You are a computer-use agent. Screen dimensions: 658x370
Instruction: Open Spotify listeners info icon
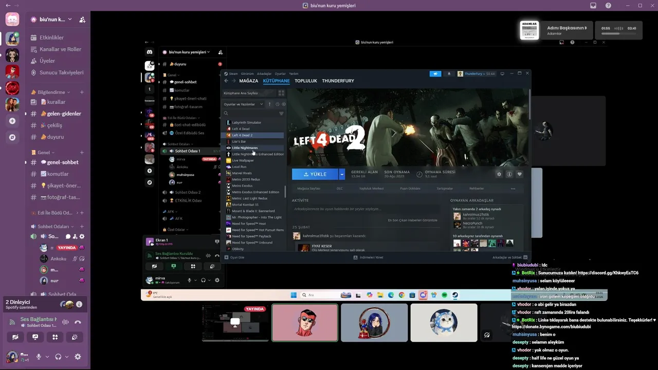click(79, 304)
